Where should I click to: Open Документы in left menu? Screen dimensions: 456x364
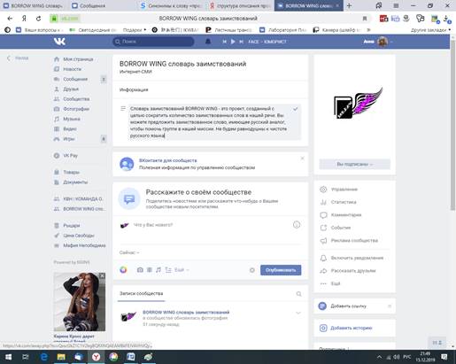75,182
